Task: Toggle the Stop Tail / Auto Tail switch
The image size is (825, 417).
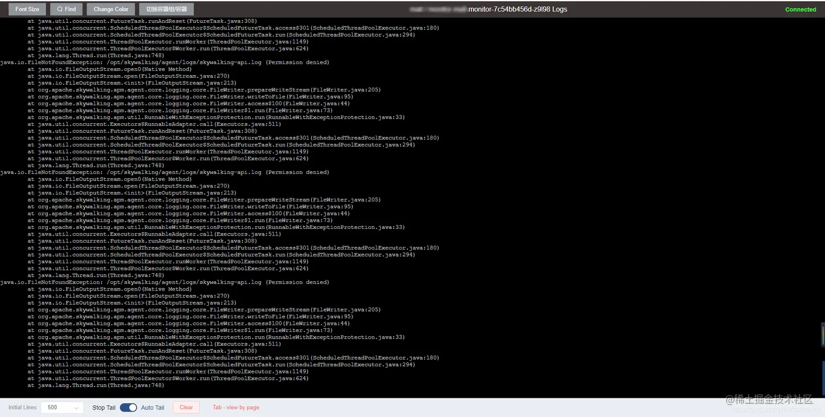Action: pos(128,408)
